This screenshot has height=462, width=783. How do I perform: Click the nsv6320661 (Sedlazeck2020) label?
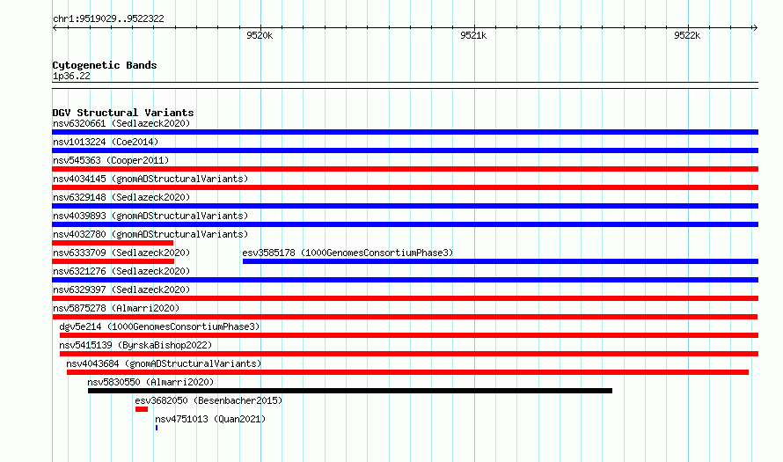[x=121, y=123]
